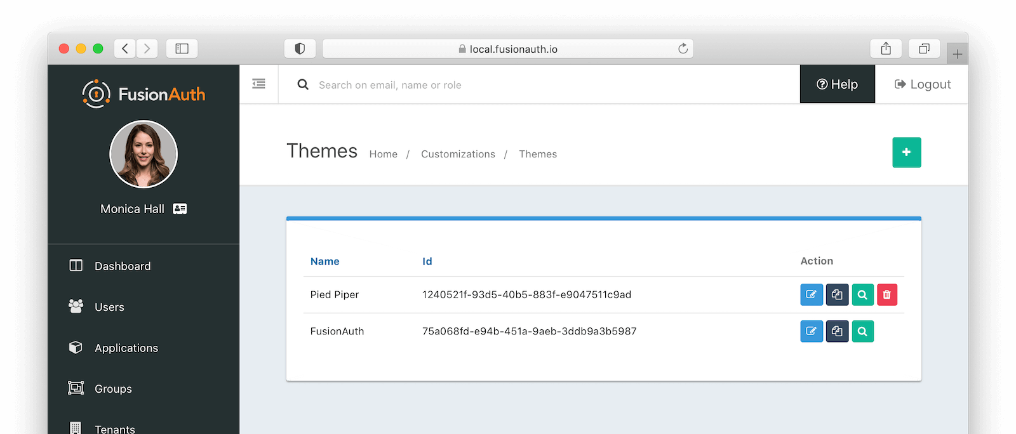This screenshot has width=1016, height=434.
Task: Sort themes by Id column
Action: click(427, 261)
